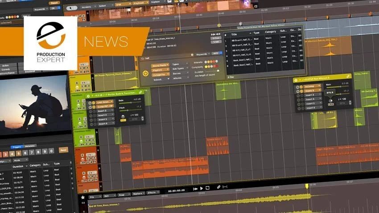This screenshot has height=213, width=379.
Task: Click trigger number 9 button
Action: 45,152
